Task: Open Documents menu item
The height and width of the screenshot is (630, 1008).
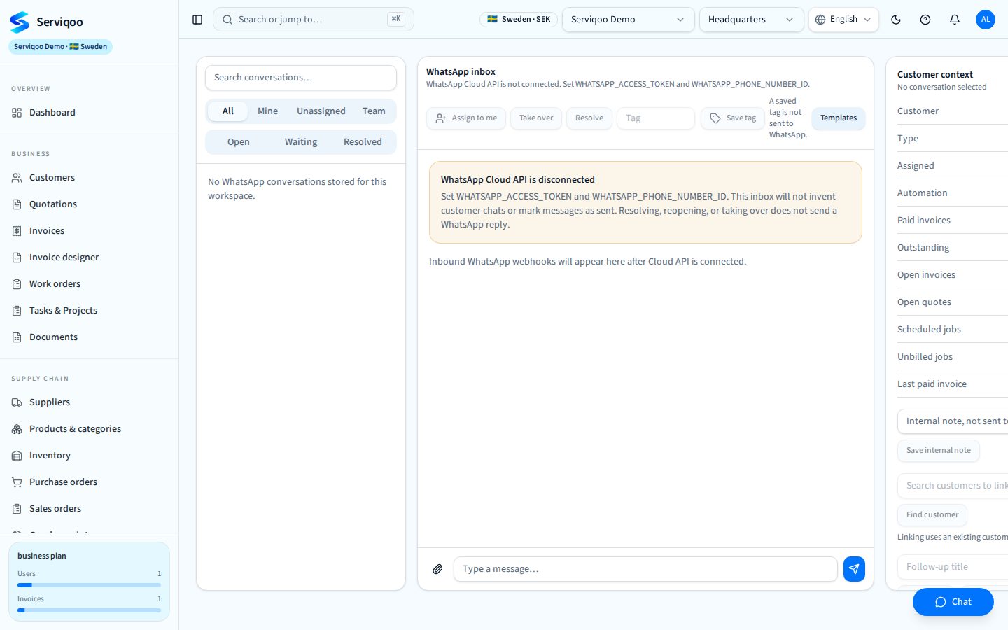Action: pos(89,337)
